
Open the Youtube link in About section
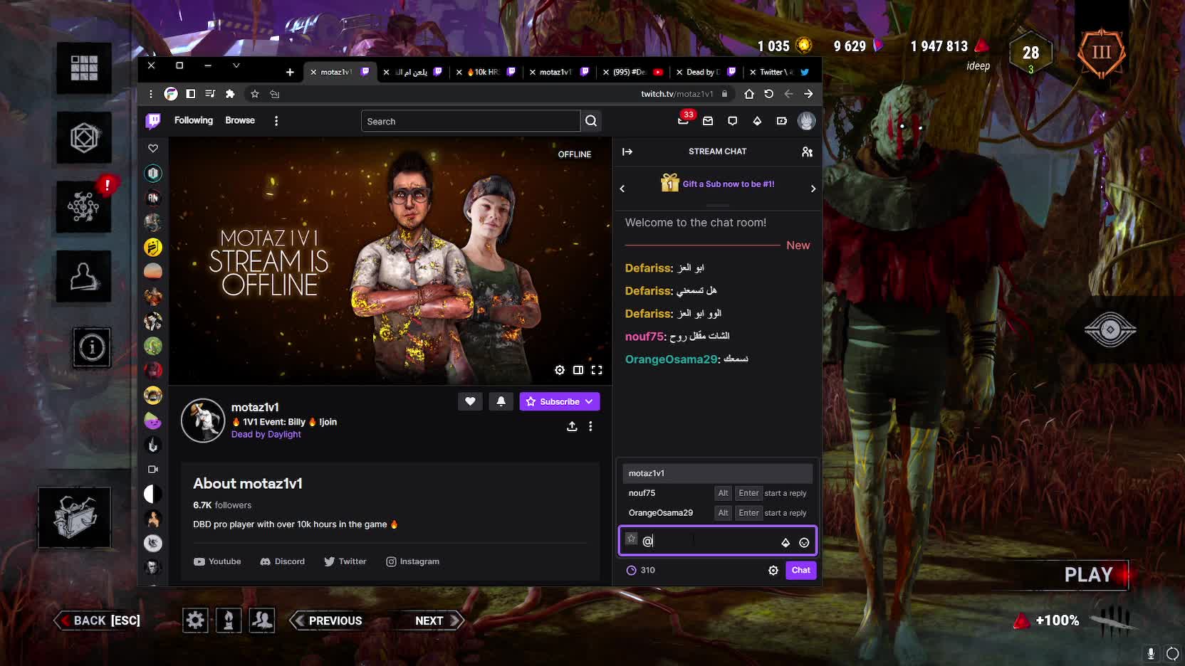coord(217,561)
